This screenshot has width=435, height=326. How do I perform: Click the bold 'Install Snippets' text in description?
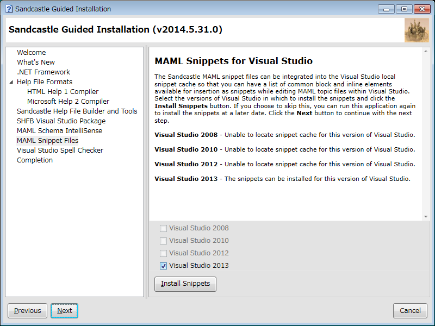tap(181, 106)
